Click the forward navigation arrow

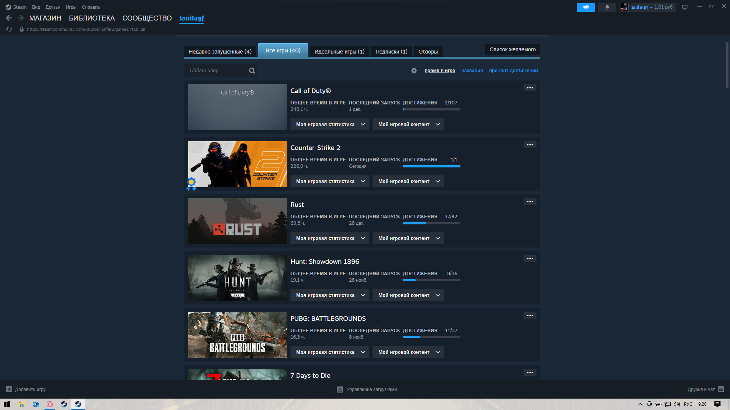tap(21, 18)
